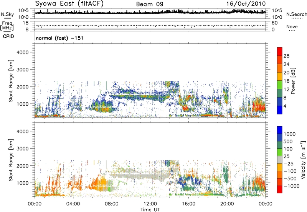
Task: Click the yellow velocity patch near 07:00
Action: pyautogui.click(x=103, y=183)
